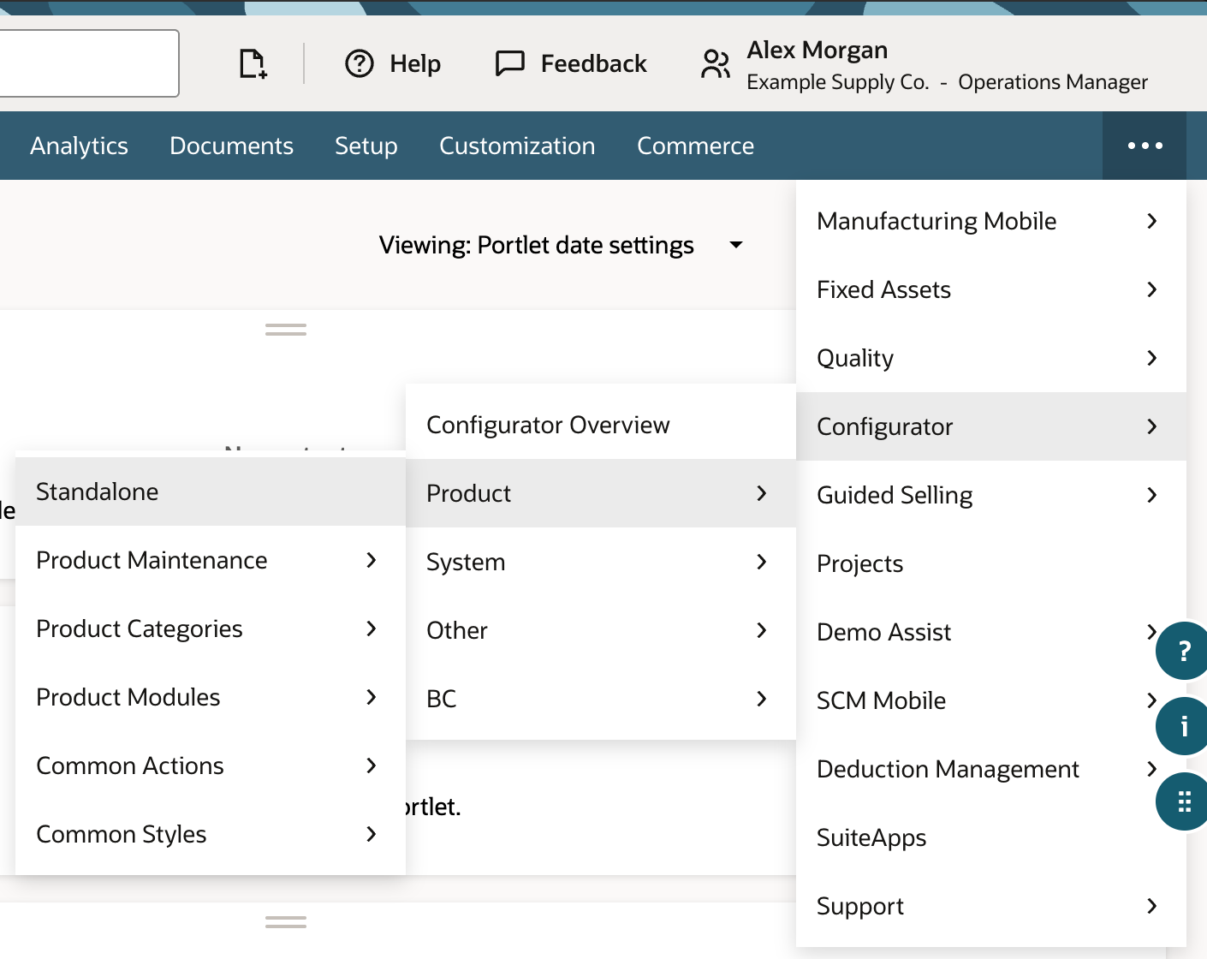Select the Standalone menu item
The height and width of the screenshot is (959, 1207).
211,491
